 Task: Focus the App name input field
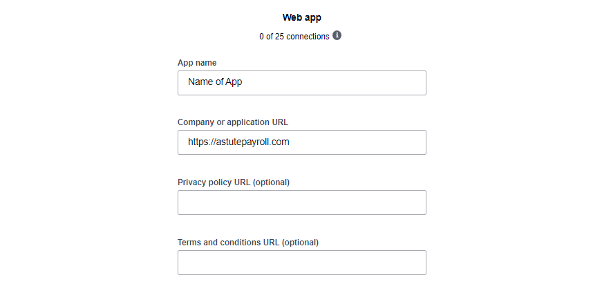click(301, 83)
